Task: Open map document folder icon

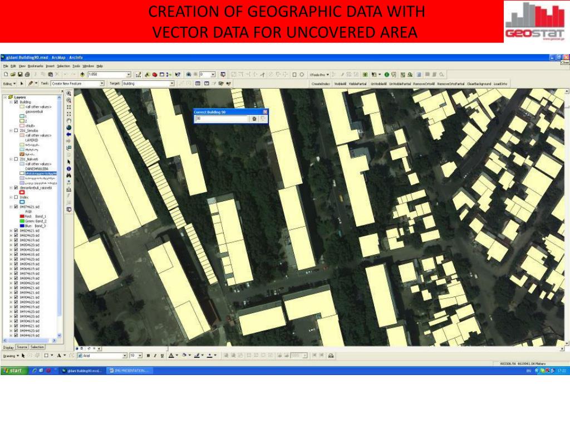Action: [x=13, y=75]
